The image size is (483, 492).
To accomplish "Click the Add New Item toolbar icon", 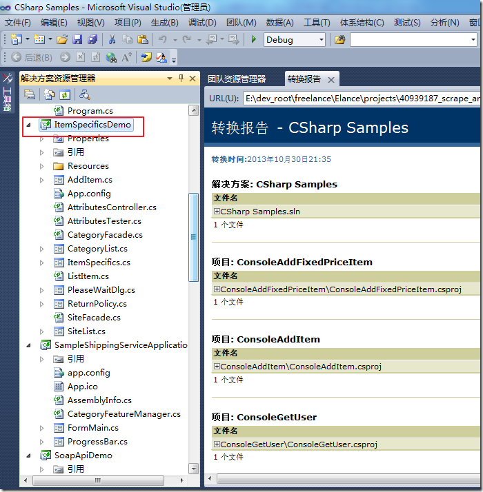I will coord(39,39).
